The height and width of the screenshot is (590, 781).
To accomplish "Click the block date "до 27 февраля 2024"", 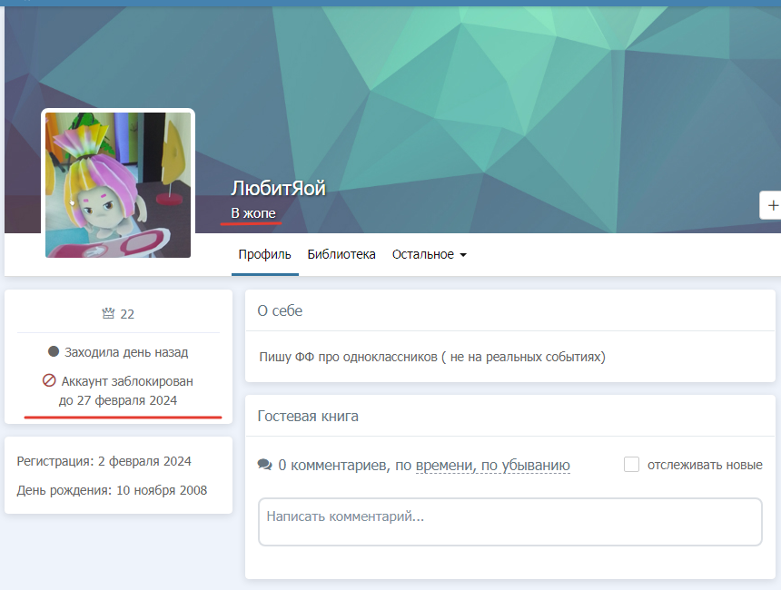I will [x=118, y=400].
